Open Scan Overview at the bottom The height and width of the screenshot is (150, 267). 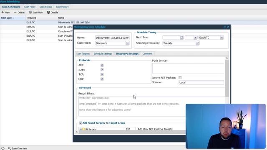point(18,148)
